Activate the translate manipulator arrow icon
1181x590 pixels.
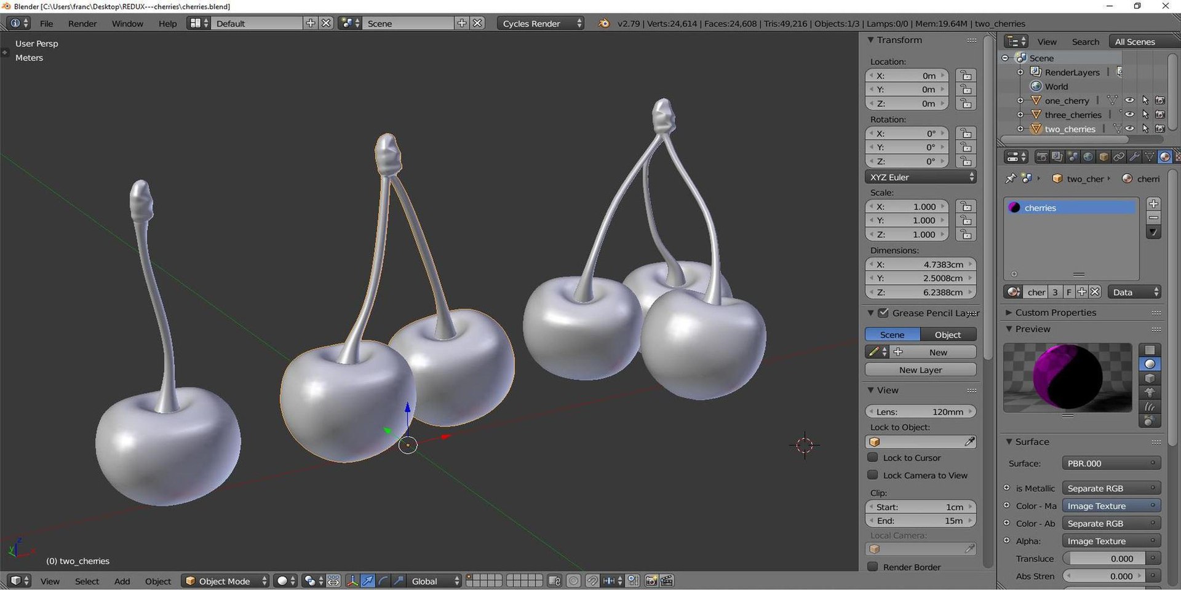click(x=368, y=581)
